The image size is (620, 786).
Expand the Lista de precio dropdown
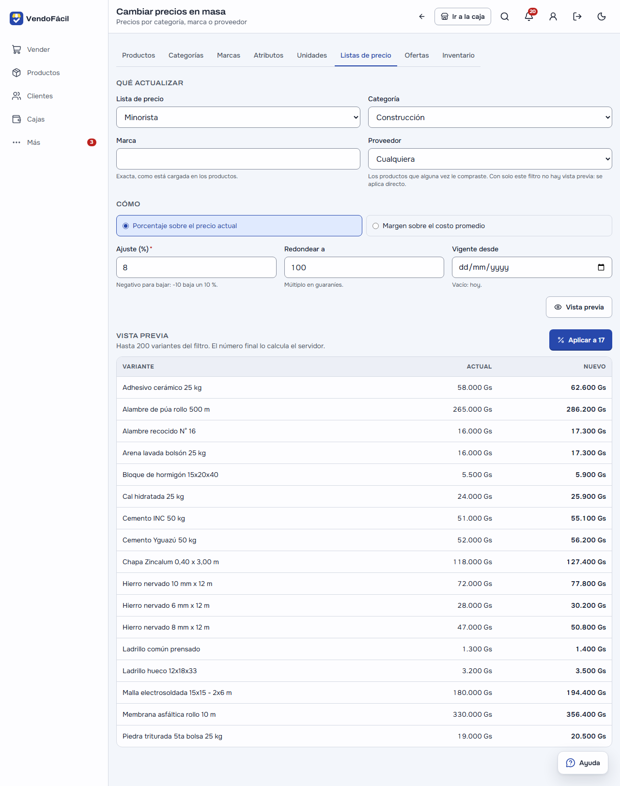[x=238, y=117]
